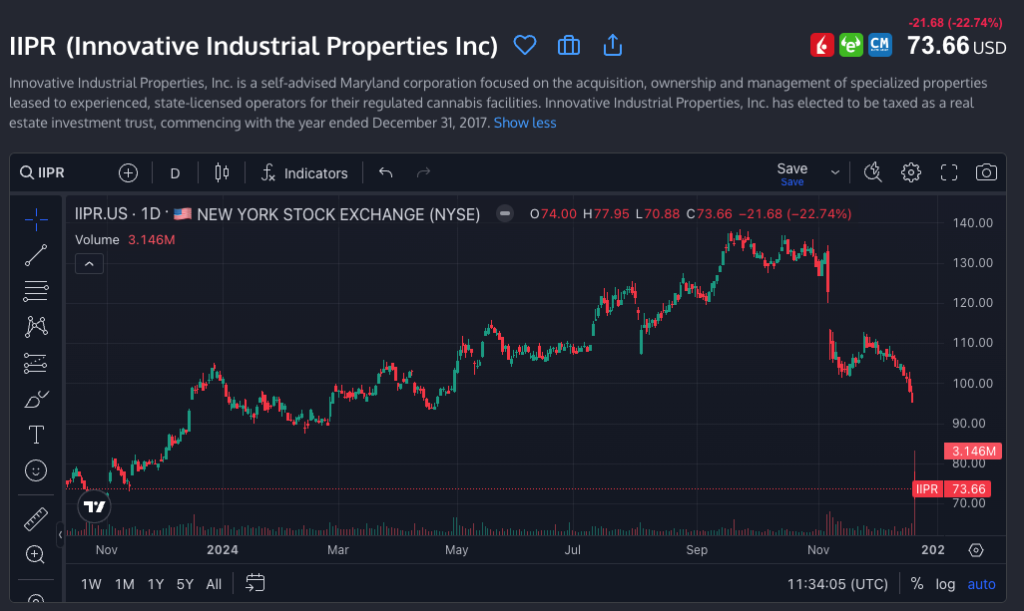This screenshot has height=611, width=1024.
Task: Save the chart layout
Action: (x=792, y=172)
